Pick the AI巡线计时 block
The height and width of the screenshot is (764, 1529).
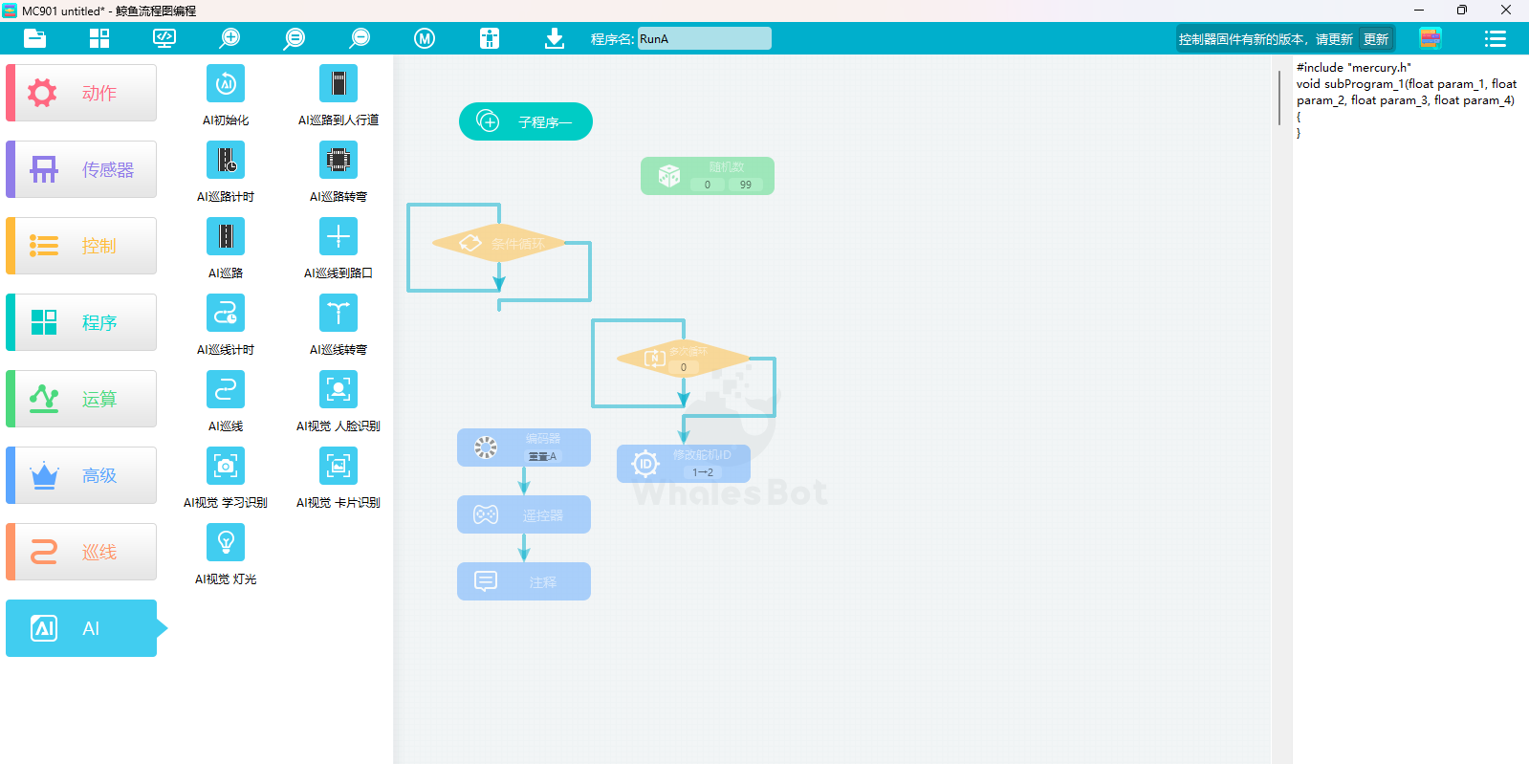point(226,313)
